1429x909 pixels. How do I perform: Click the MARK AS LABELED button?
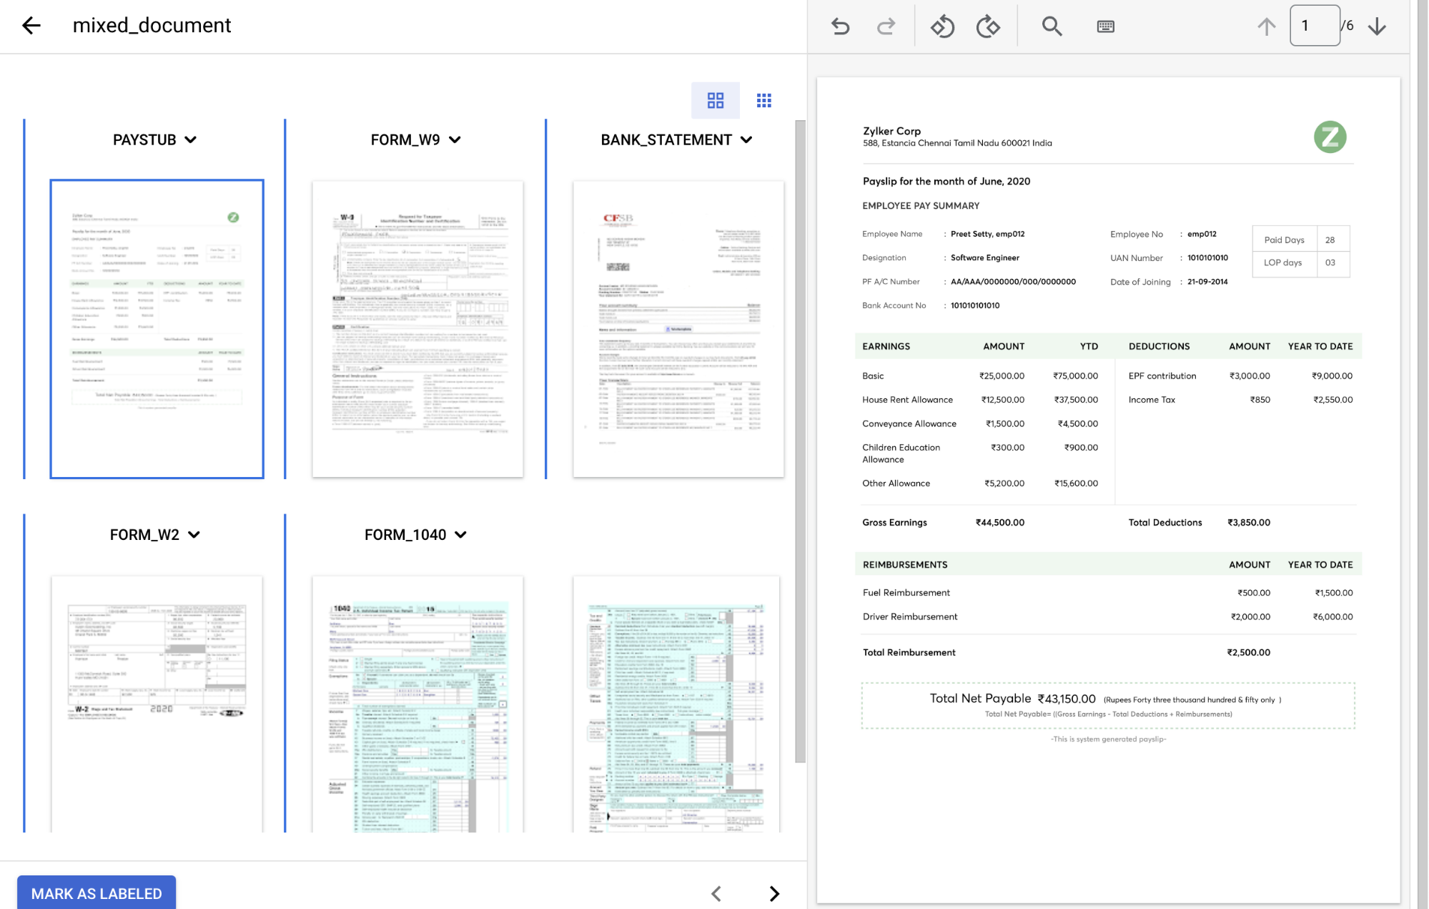[97, 893]
